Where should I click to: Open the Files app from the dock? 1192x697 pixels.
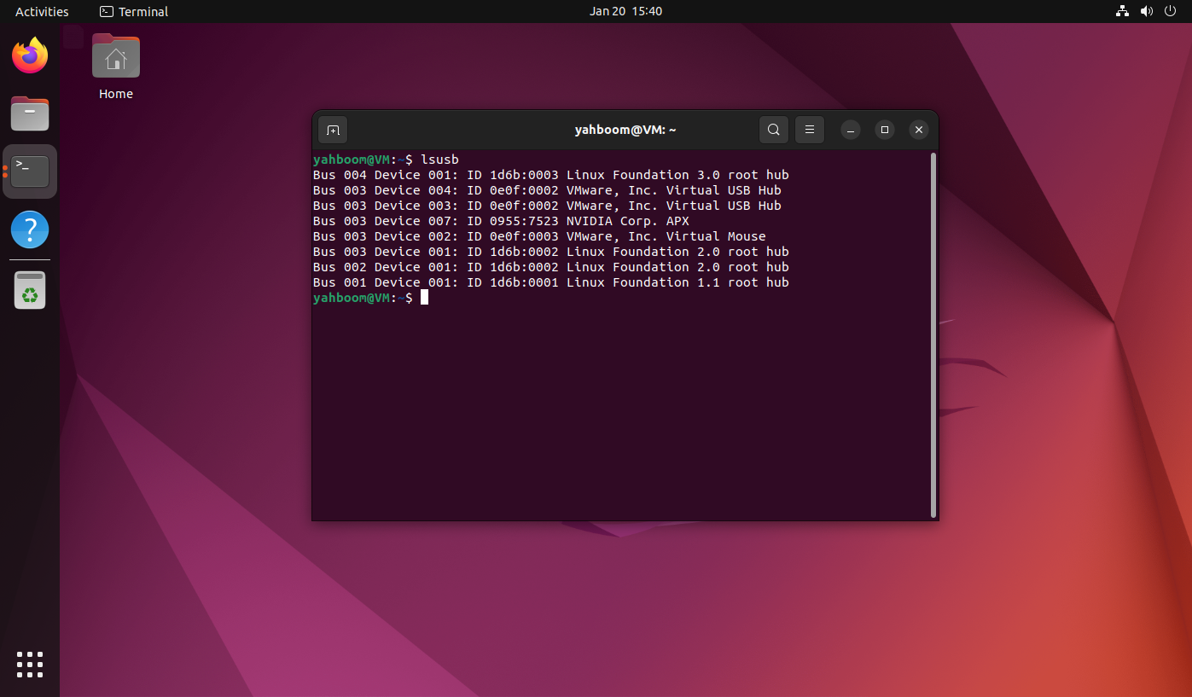pyautogui.click(x=29, y=113)
